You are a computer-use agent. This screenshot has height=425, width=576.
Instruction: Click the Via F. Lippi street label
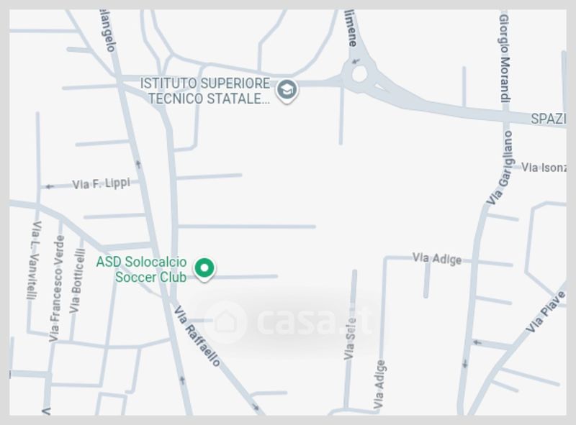coord(101,183)
